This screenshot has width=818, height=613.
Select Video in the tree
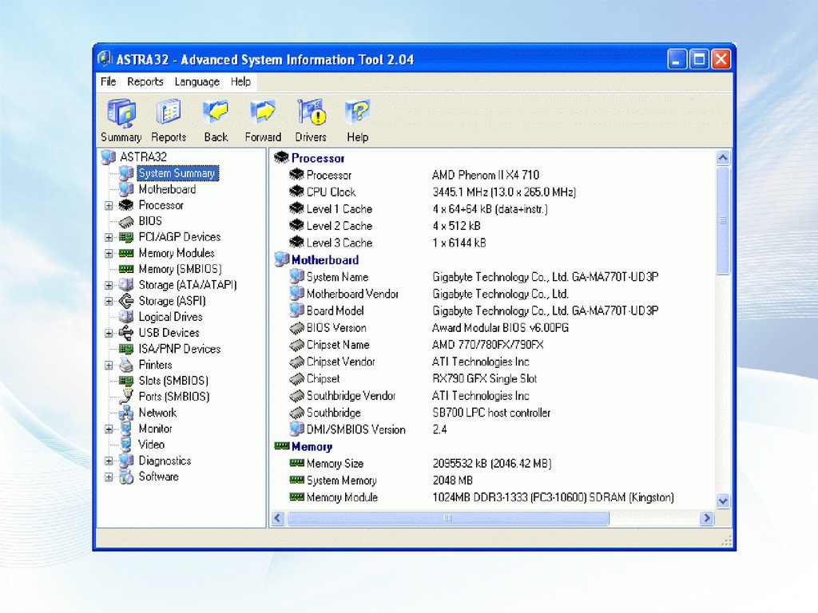[x=151, y=445]
